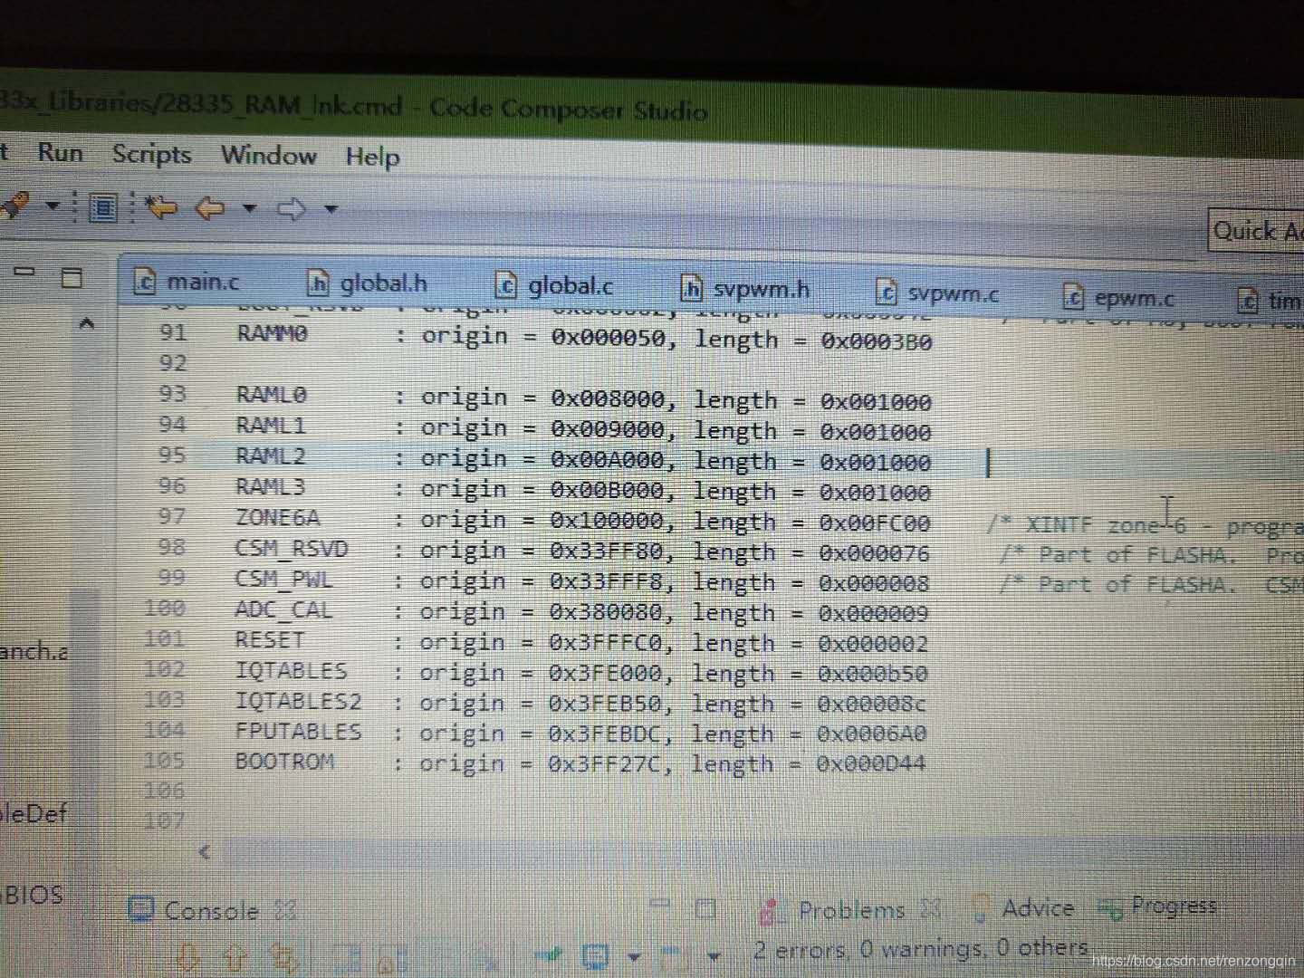
Task: Click the display selected console monitor icon
Action: (595, 956)
